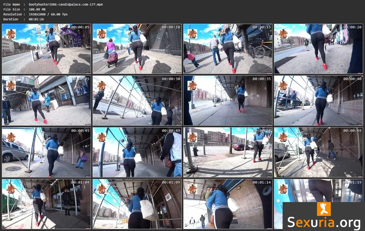Viewport: 365px width, 231px height.
Task: Click the watermark logo in the 00:00:25 frame
Action: [x=11, y=85]
